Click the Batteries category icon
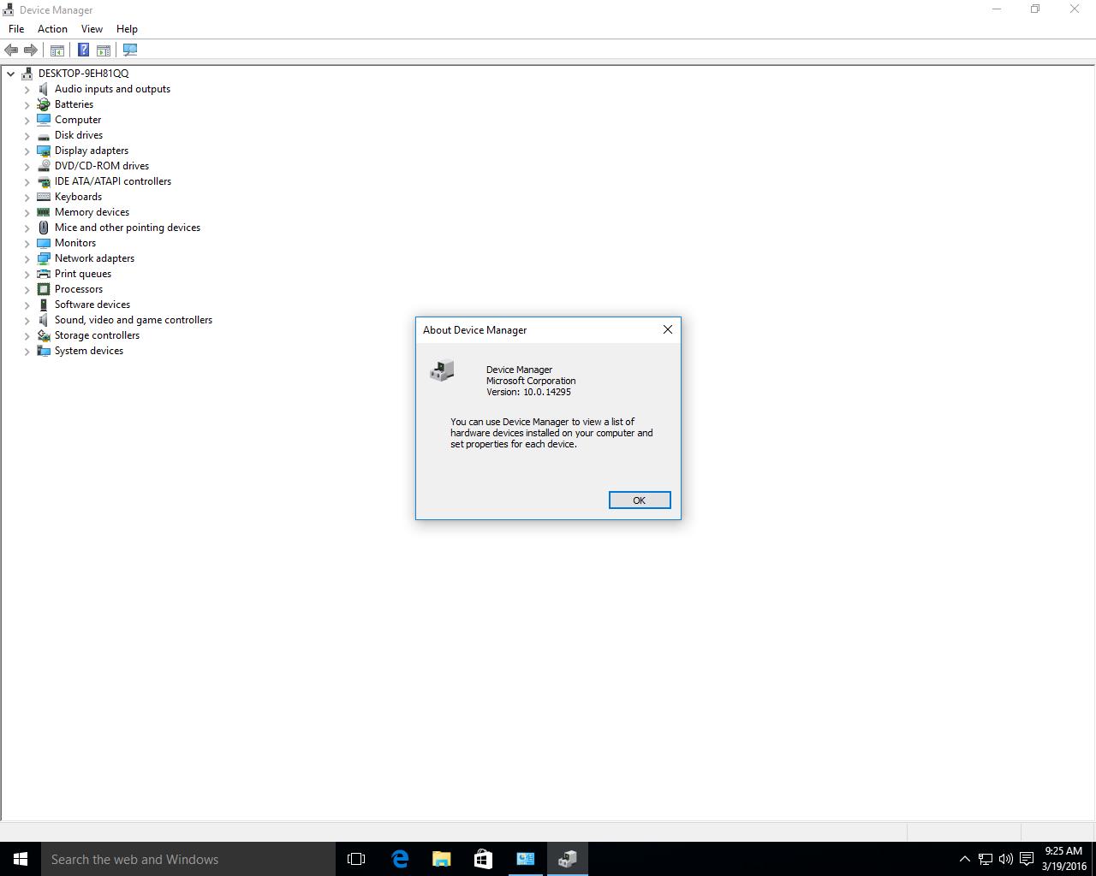1096x876 pixels. [x=44, y=104]
